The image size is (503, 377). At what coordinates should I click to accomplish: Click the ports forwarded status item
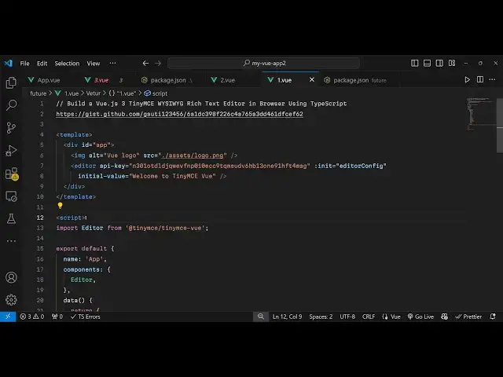coord(57,317)
